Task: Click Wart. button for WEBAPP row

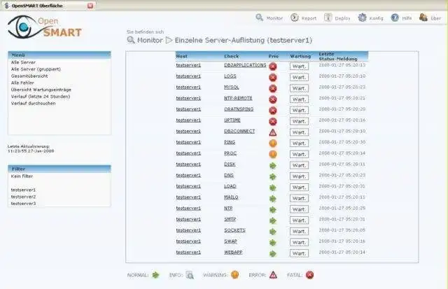Action: 299,253
